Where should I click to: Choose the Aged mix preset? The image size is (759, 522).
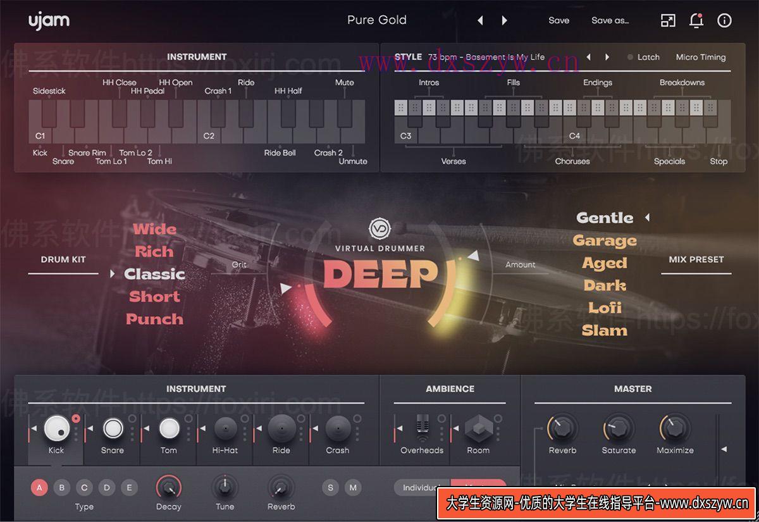coord(605,263)
